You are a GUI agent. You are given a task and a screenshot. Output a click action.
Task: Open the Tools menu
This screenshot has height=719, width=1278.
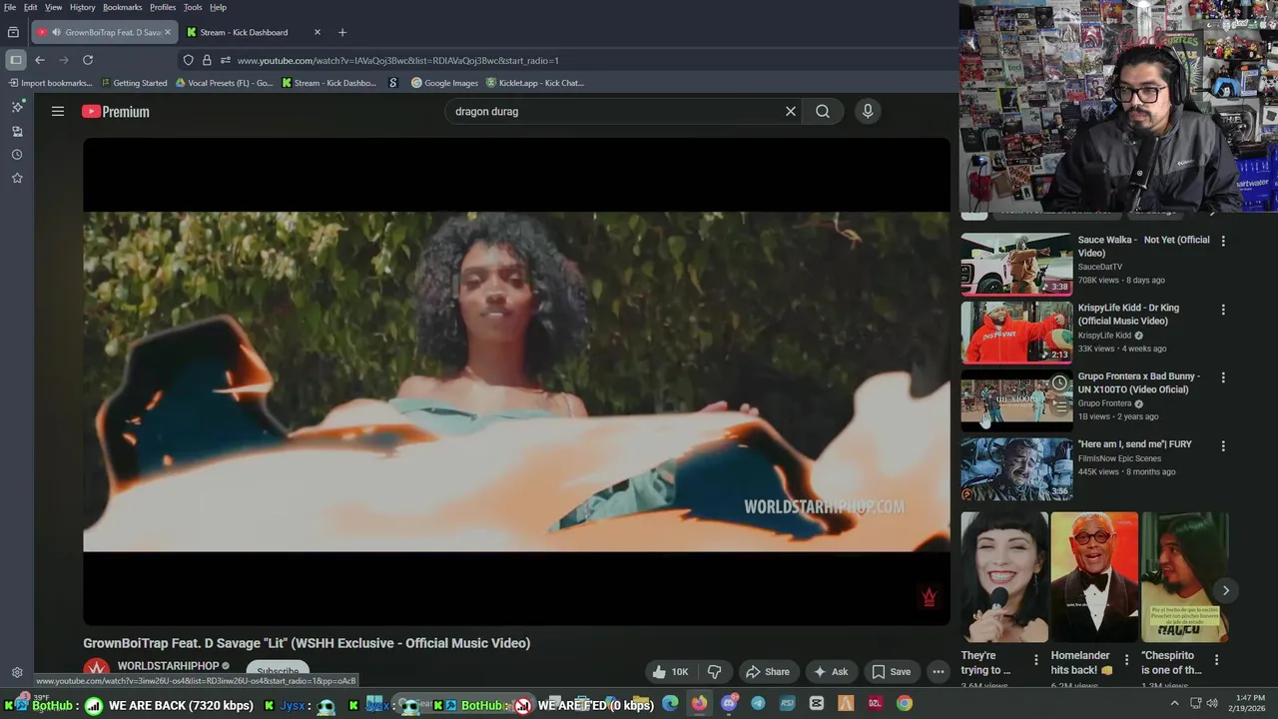[193, 7]
